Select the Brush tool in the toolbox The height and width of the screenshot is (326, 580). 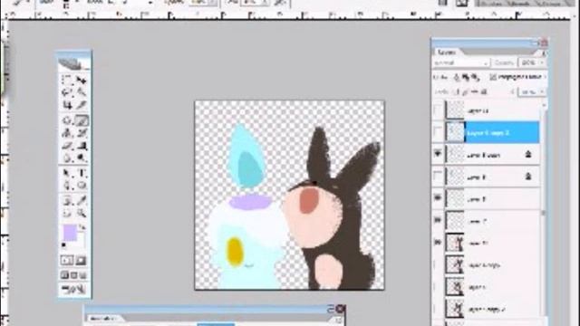(82, 120)
